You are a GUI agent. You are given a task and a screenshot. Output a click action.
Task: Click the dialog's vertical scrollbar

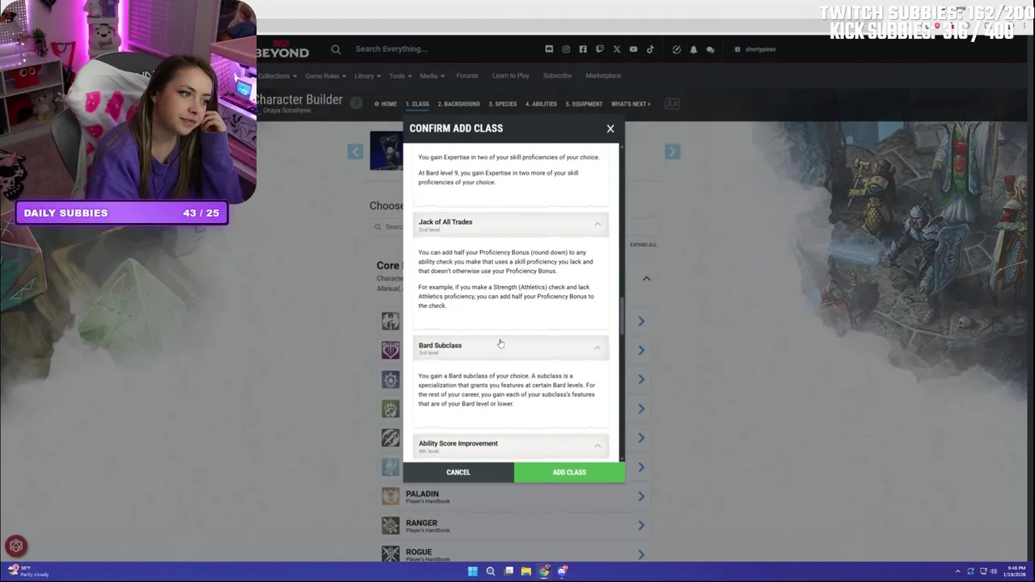pyautogui.click(x=622, y=315)
